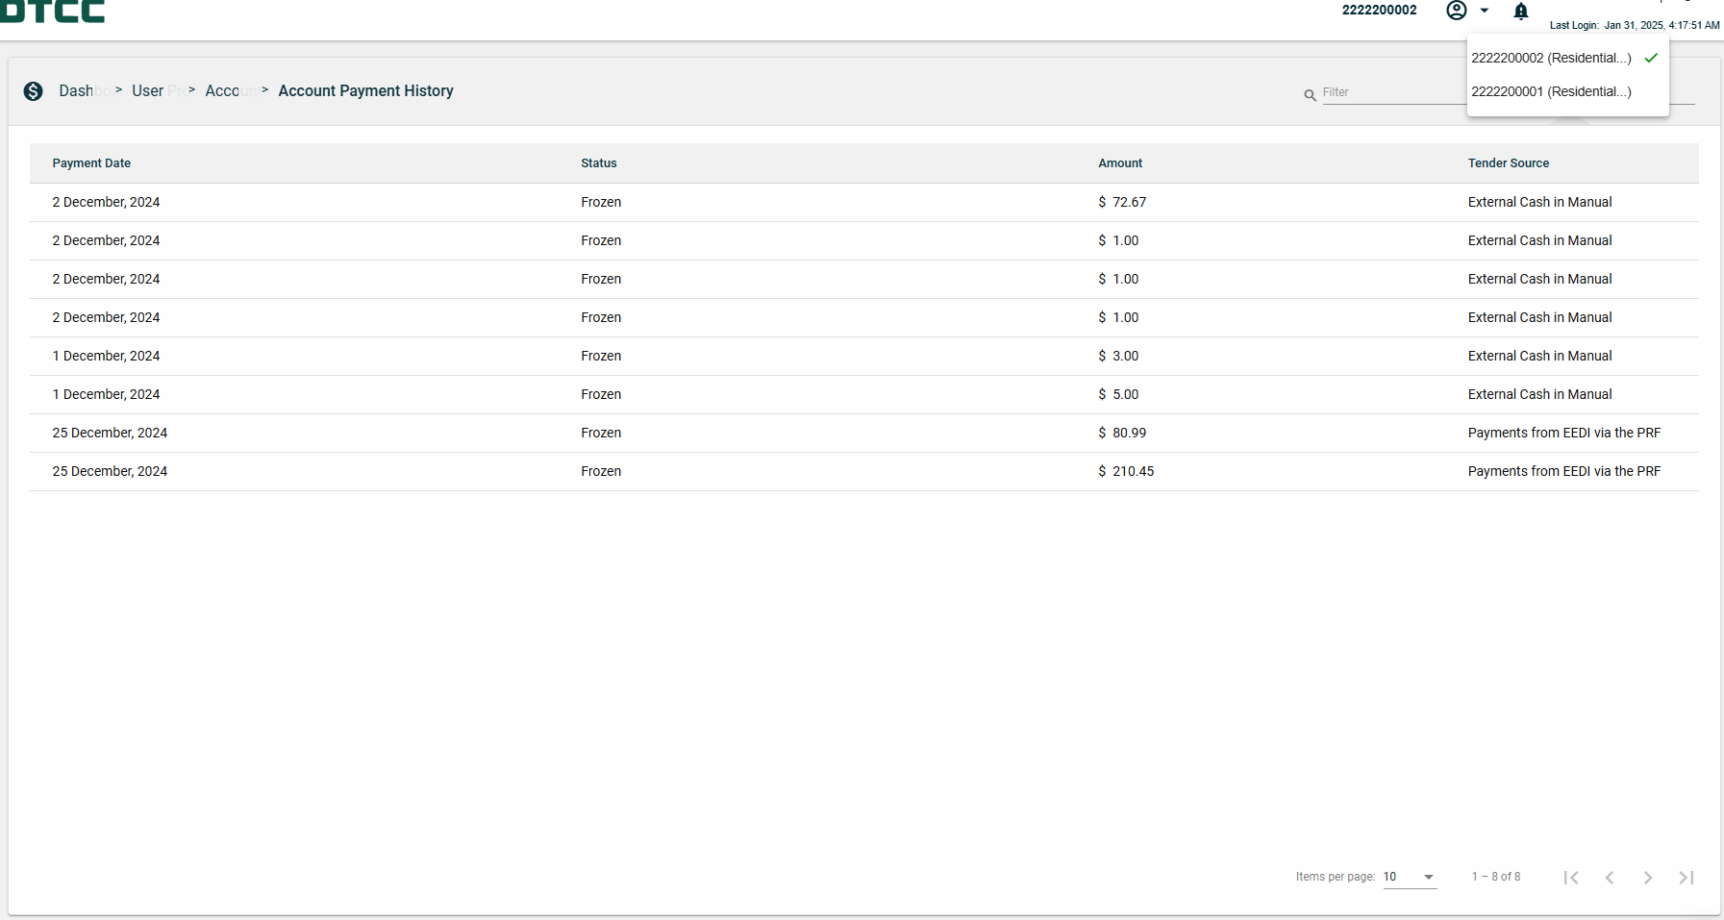
Task: Click the filter search magnifier icon
Action: (1310, 95)
